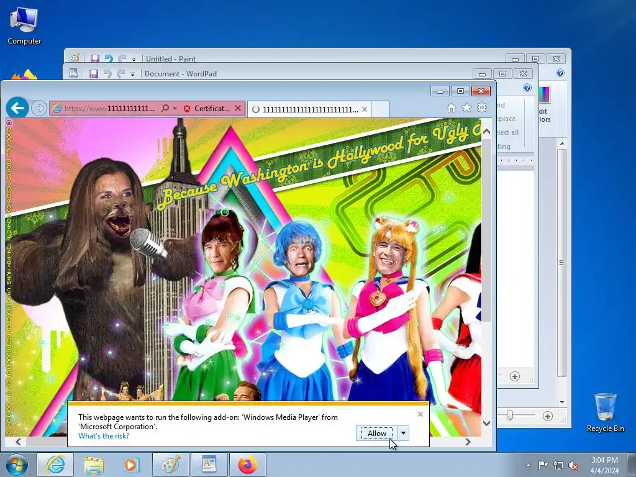Open the address bar dropdown arrow
636x477 pixels.
(175, 108)
